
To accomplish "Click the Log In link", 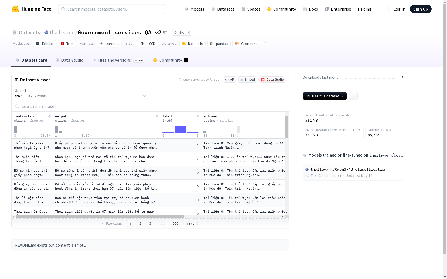I will (399, 9).
